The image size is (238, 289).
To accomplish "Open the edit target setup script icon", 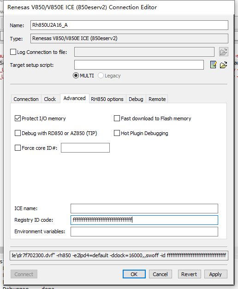I will tap(213, 65).
